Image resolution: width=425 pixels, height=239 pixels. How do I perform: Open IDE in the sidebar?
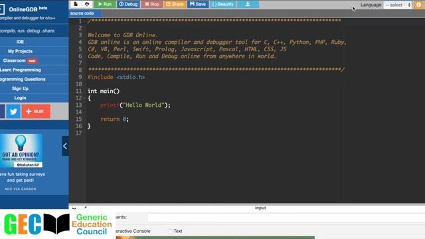click(x=20, y=42)
